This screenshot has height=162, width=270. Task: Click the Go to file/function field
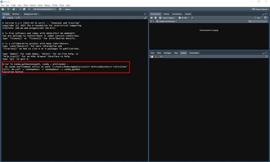click(44, 9)
